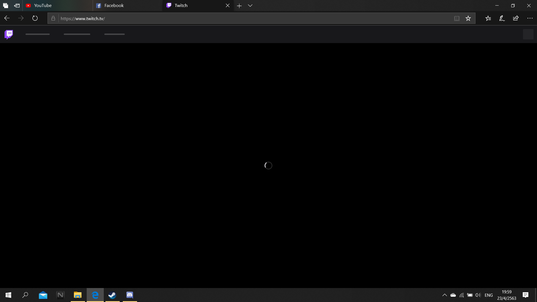Open a new tab with plus button

pyautogui.click(x=239, y=6)
